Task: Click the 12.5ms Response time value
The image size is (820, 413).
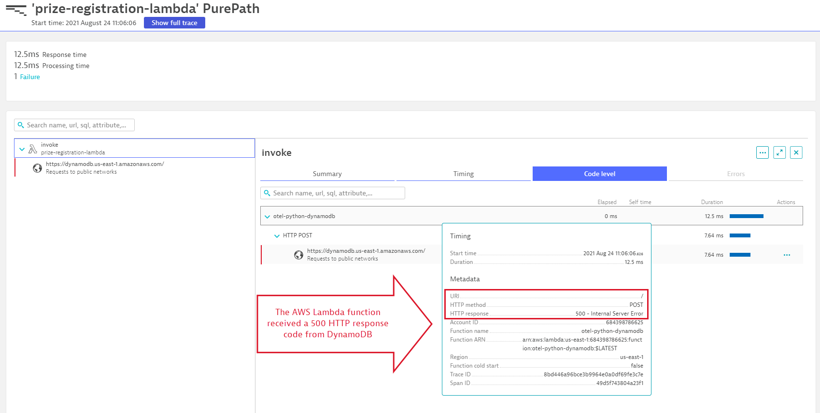Action: coord(27,54)
